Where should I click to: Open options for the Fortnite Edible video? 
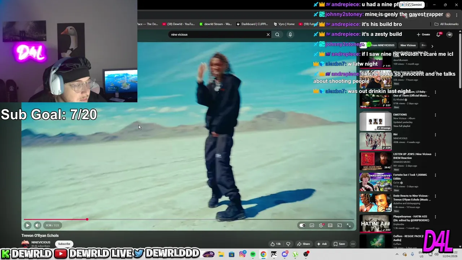pos(435,175)
